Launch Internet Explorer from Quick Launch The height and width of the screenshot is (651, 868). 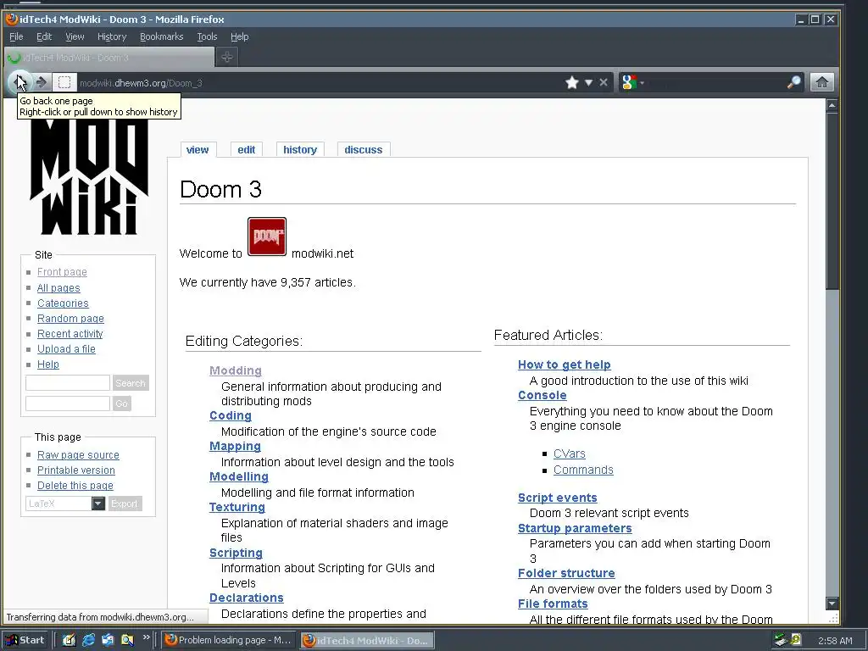[x=88, y=640]
